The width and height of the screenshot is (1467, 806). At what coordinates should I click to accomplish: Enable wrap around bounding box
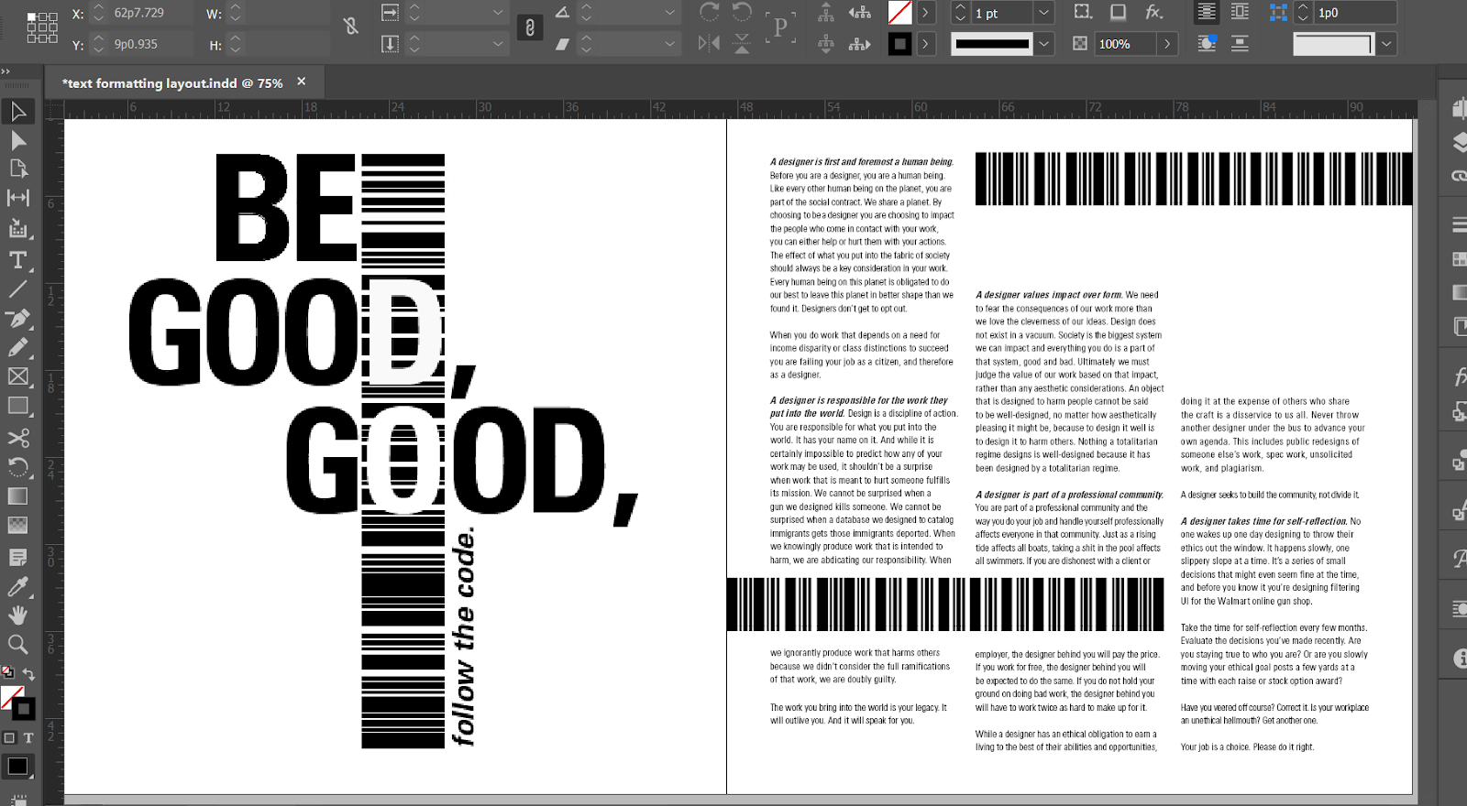coord(1240,13)
